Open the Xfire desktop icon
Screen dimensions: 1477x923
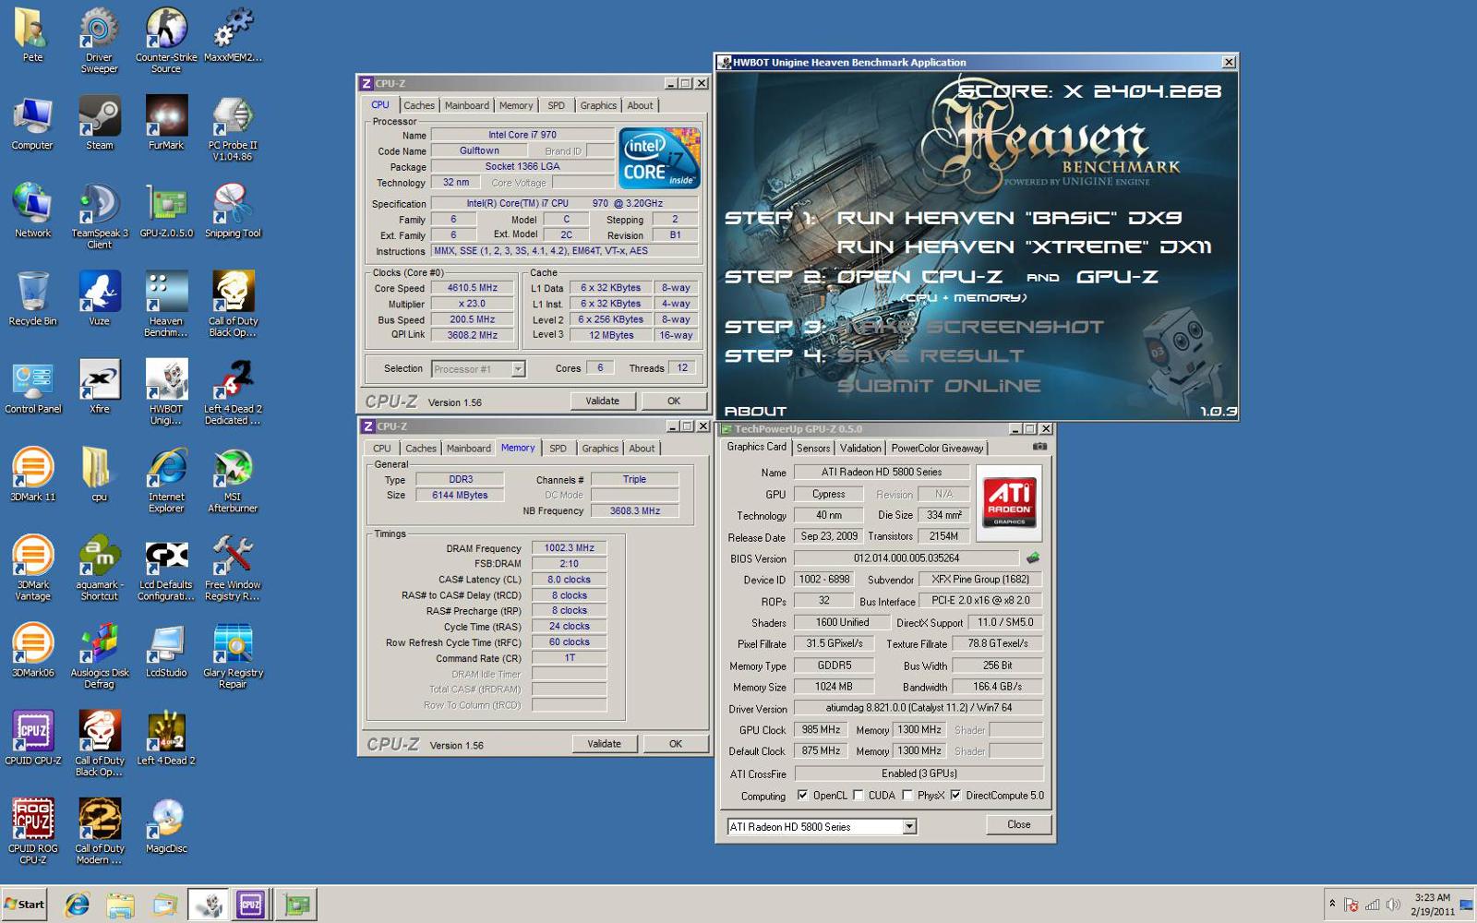(x=99, y=385)
